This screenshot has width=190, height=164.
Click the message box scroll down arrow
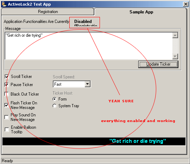click(175, 56)
